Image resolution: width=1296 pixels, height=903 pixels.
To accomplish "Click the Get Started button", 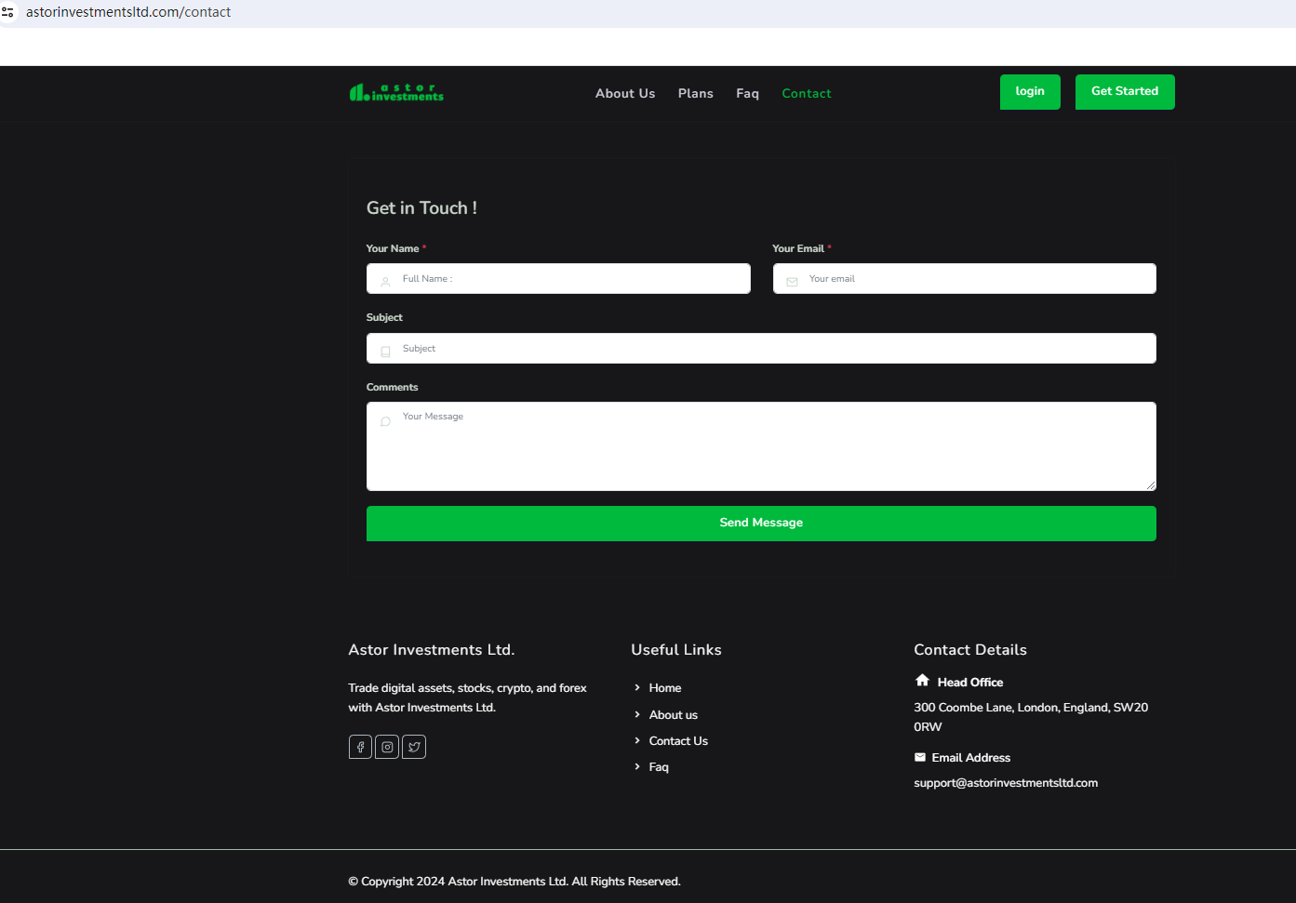I will tap(1124, 91).
